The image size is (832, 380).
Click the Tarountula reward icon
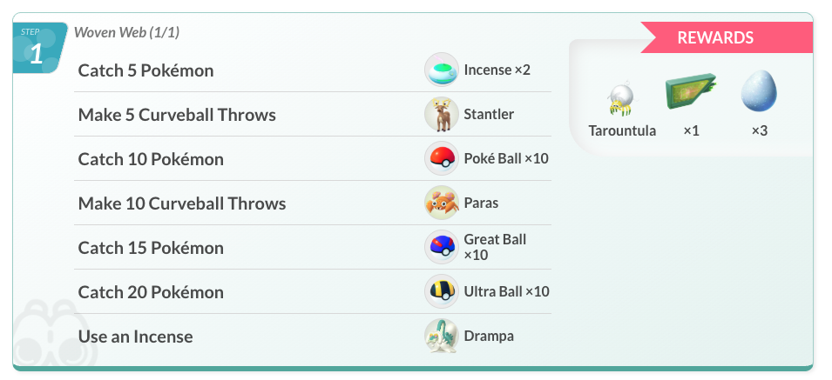pyautogui.click(x=622, y=100)
